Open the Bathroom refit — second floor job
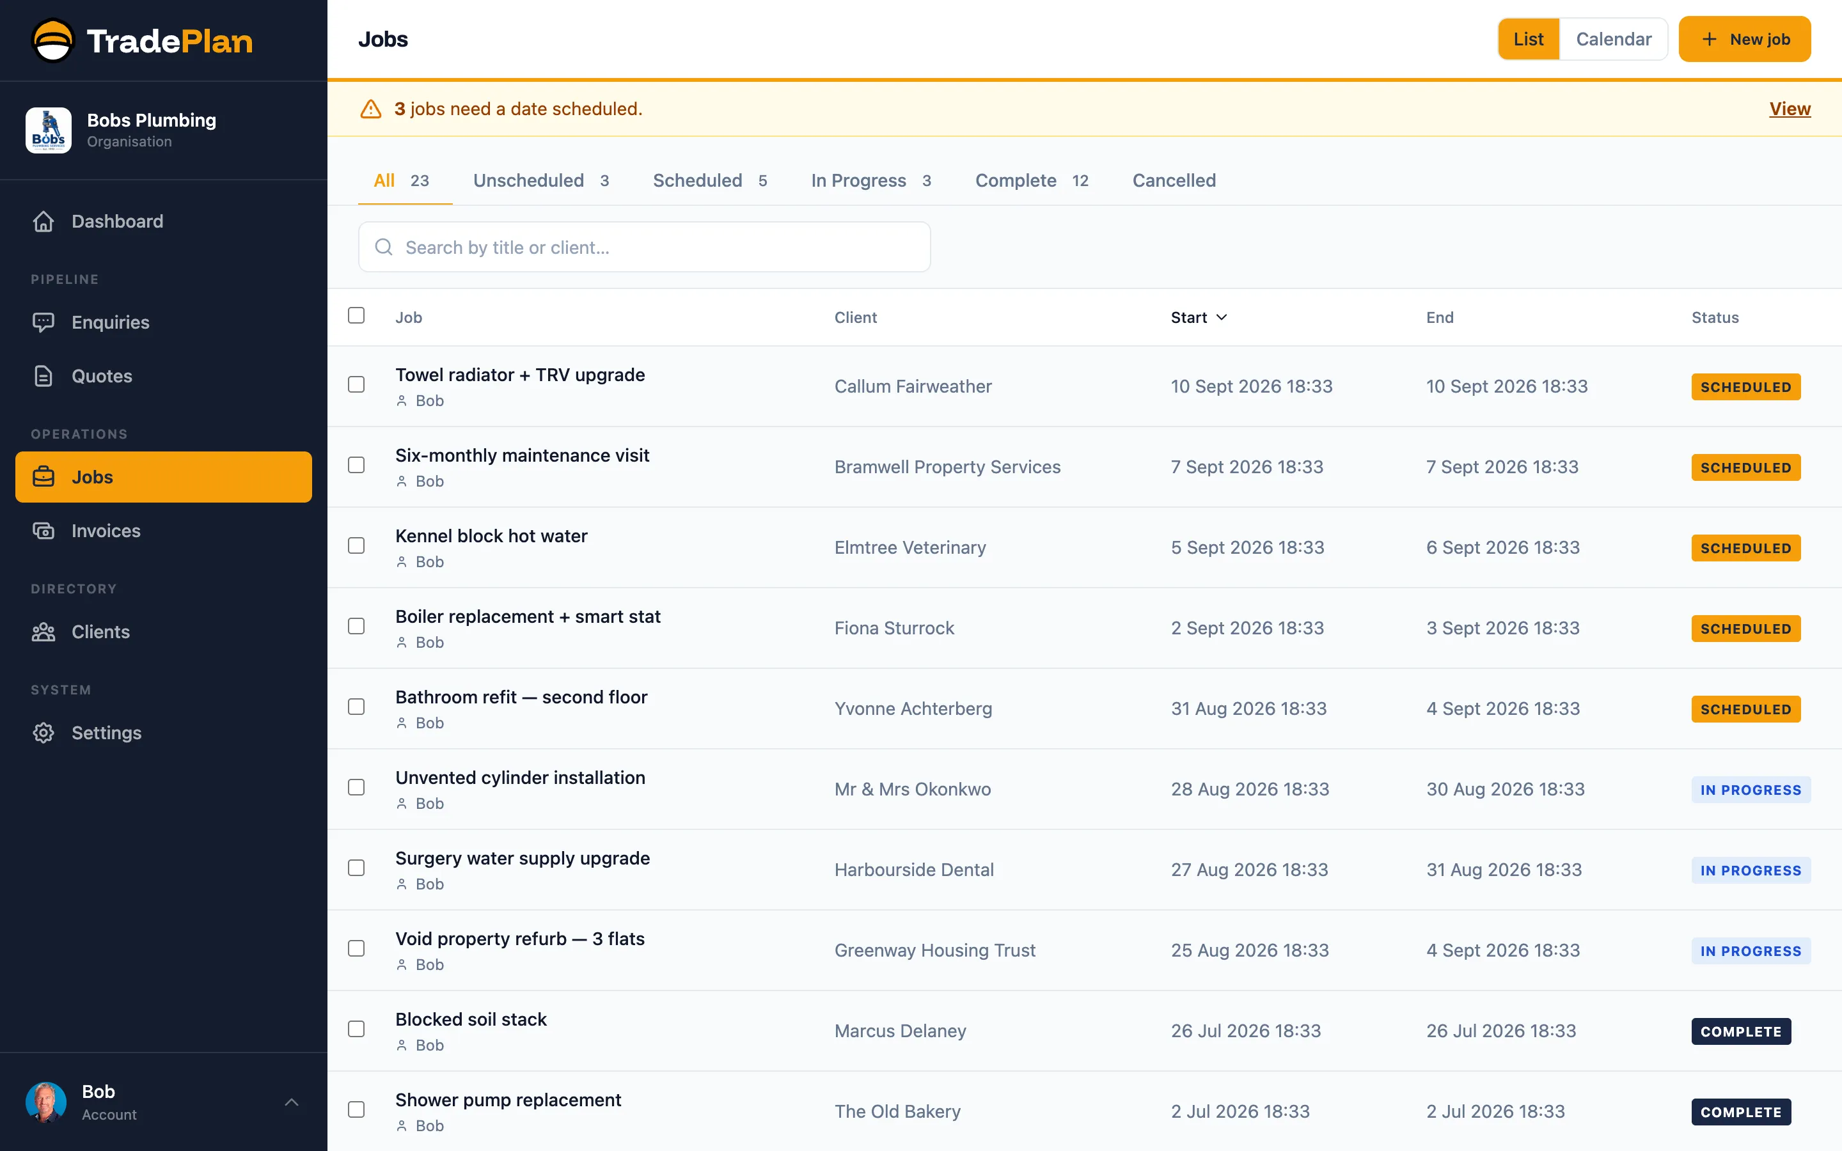This screenshot has width=1842, height=1151. coord(521,697)
